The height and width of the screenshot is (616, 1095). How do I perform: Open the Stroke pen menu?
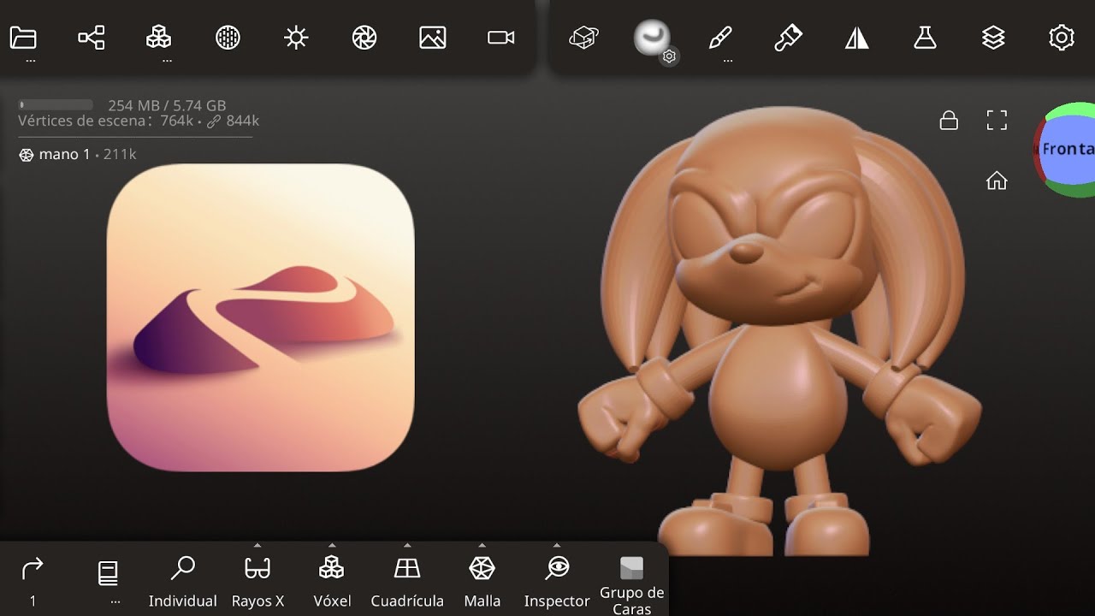pos(720,38)
